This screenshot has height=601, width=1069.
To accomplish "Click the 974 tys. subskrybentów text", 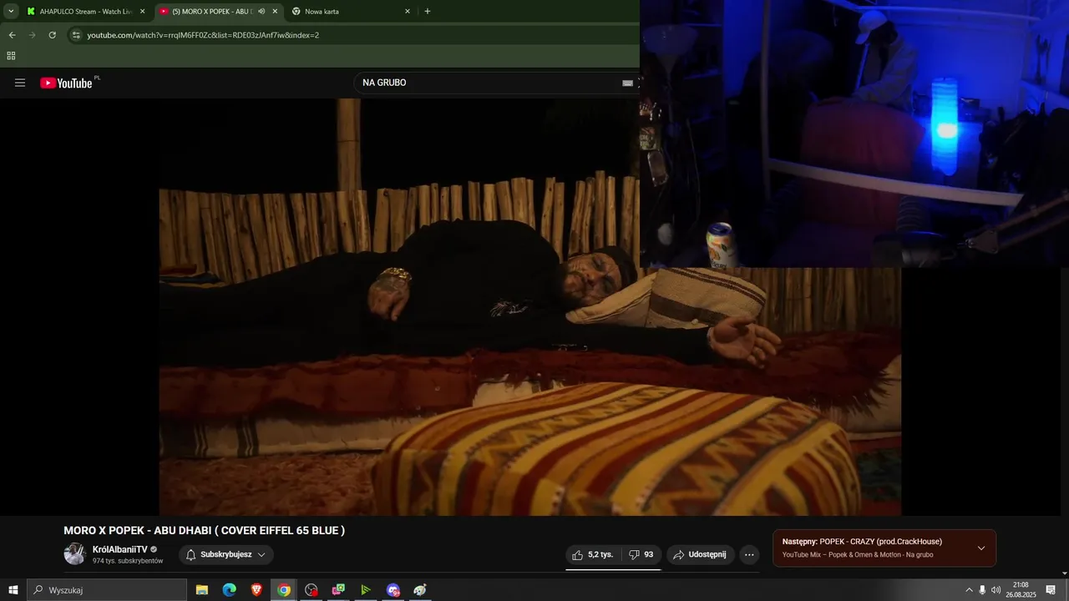I will tap(128, 561).
